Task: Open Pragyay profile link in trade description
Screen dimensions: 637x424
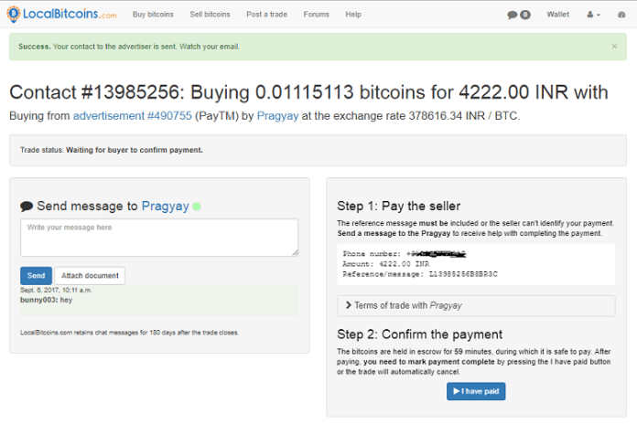Action: click(x=277, y=116)
